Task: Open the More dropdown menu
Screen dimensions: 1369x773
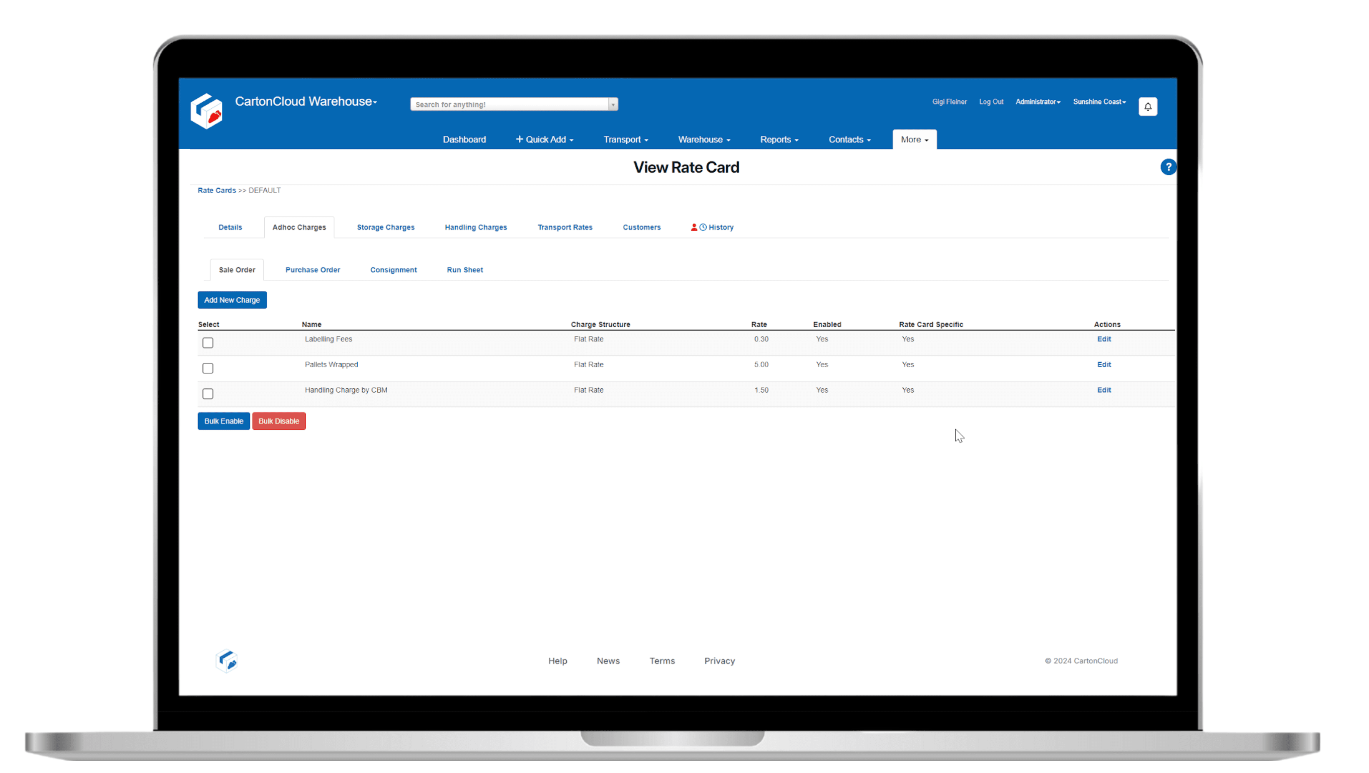Action: [x=914, y=139]
